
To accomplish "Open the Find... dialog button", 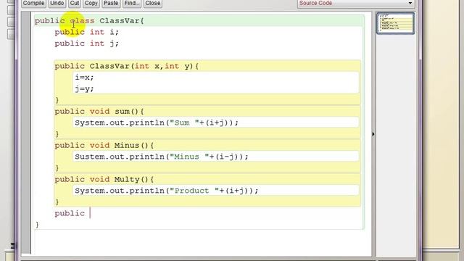I will click(131, 3).
